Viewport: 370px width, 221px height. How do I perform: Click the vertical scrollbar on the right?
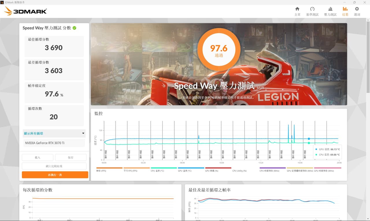click(x=368, y=58)
